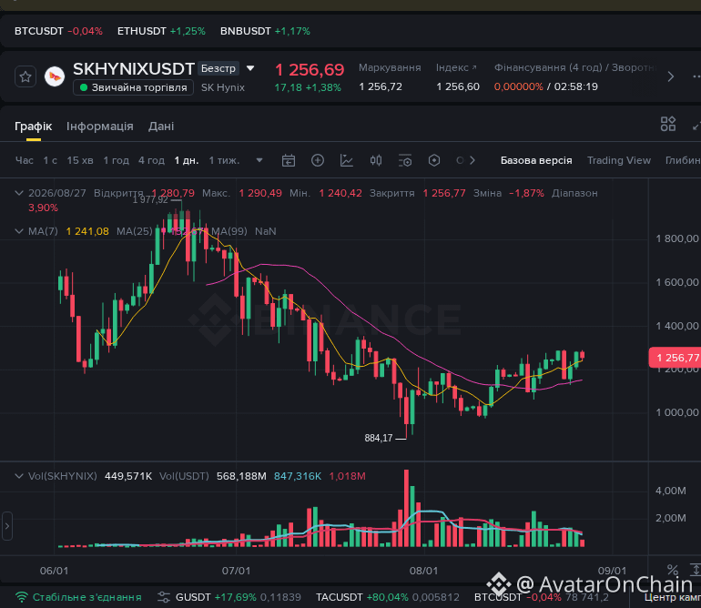Click the Стабільне з'єднання connection status
Image resolution: width=701 pixels, height=608 pixels.
78,597
